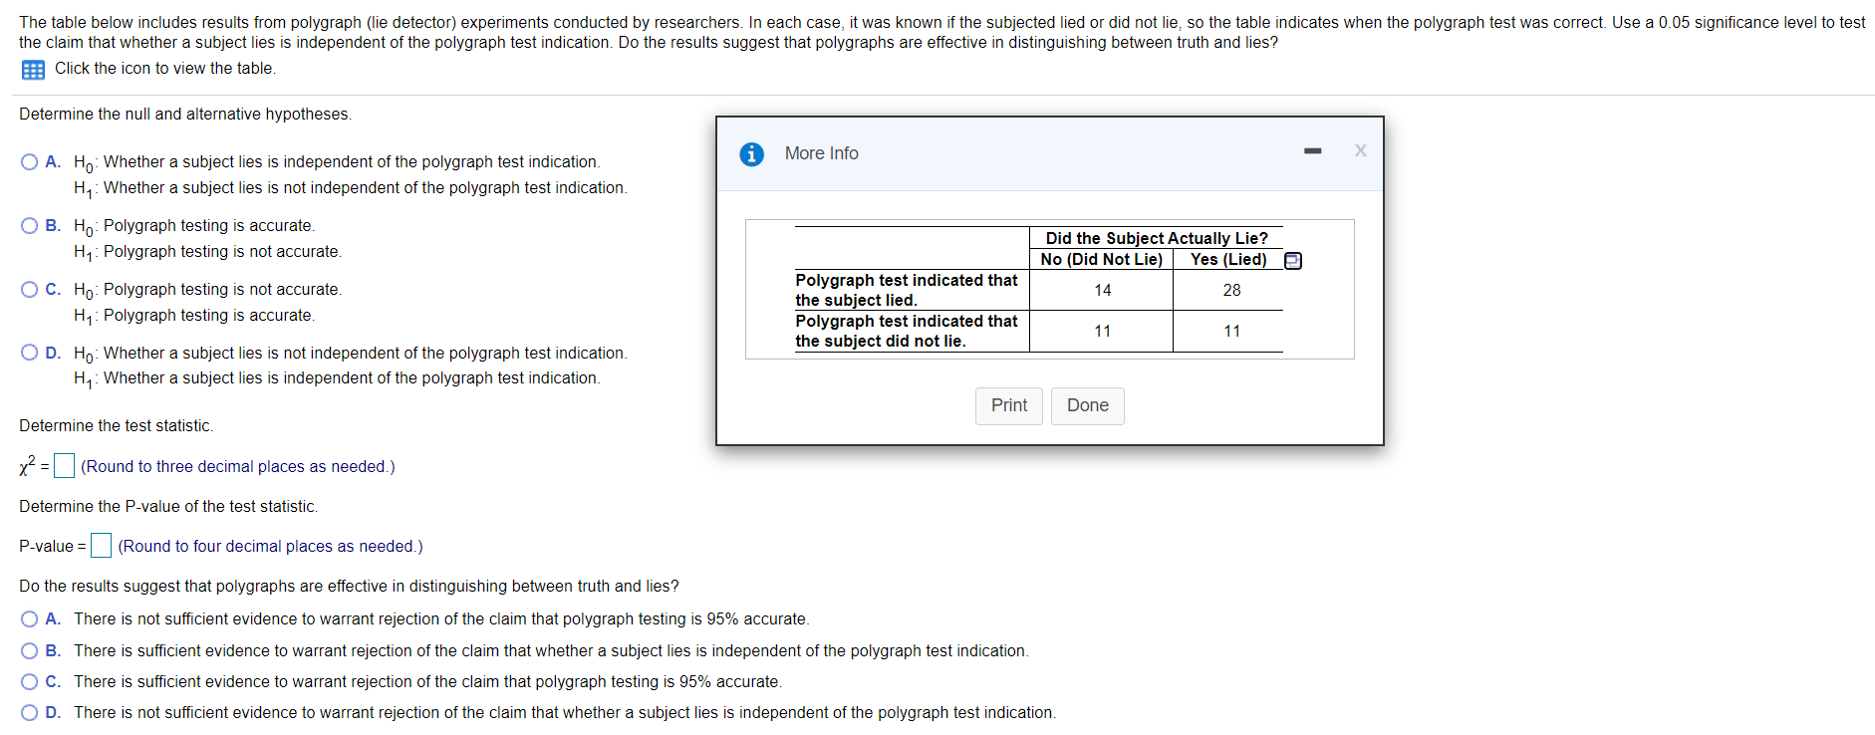Click the No (Did Not Lie) column header
The height and width of the screenshot is (735, 1875).
coord(1100,260)
